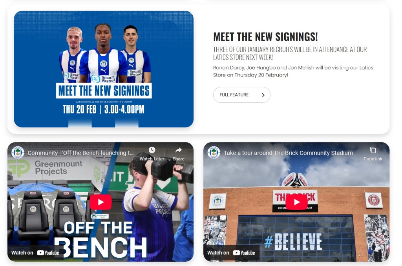The width and height of the screenshot is (402, 266).
Task: Open Wigan Athletic channel logo on stadium tour video
Action: 214,153
